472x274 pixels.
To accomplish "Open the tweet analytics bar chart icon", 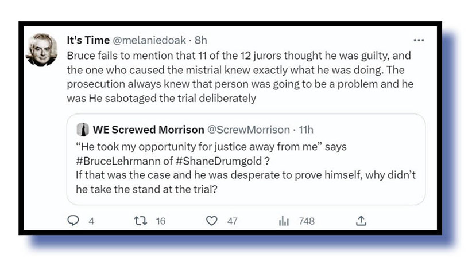I will [283, 221].
